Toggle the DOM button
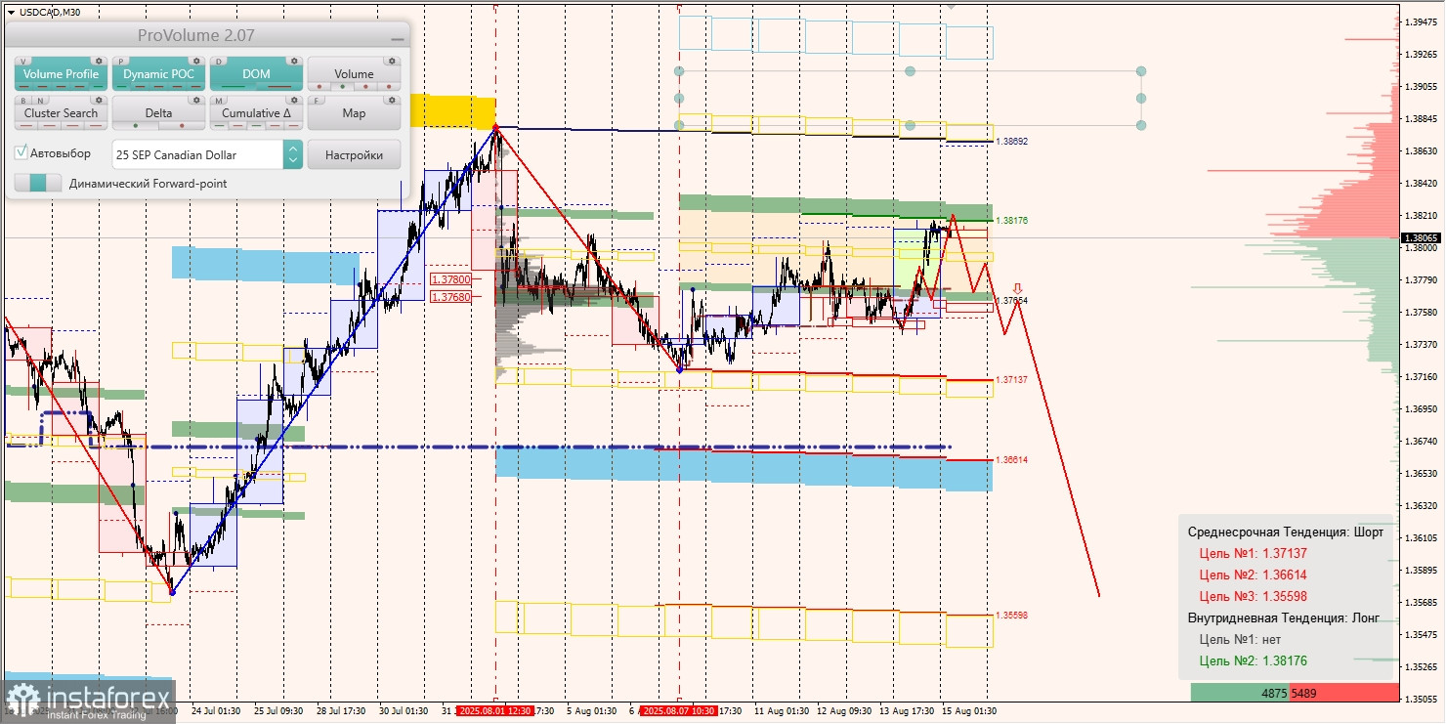Image resolution: width=1446 pixels, height=724 pixels. (256, 73)
